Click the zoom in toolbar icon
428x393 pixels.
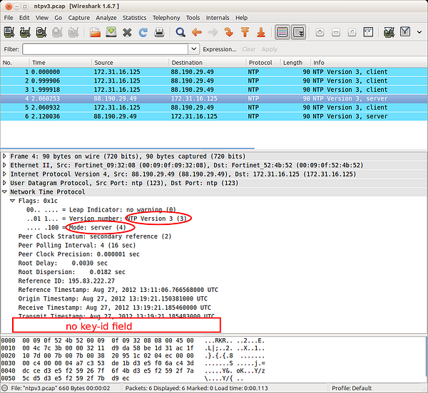(x=320, y=33)
